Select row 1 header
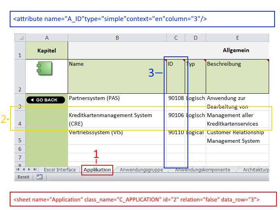 [x=20, y=51]
